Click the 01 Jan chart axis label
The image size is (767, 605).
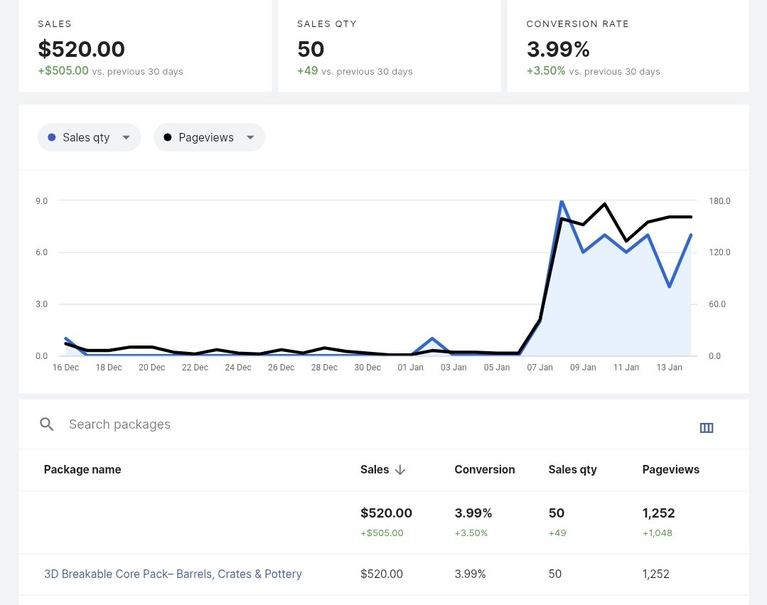410,368
